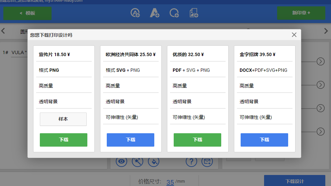Download the 25.50 ¥ SVG + PNG package
Viewport: 331px width, 186px height.
(131, 140)
